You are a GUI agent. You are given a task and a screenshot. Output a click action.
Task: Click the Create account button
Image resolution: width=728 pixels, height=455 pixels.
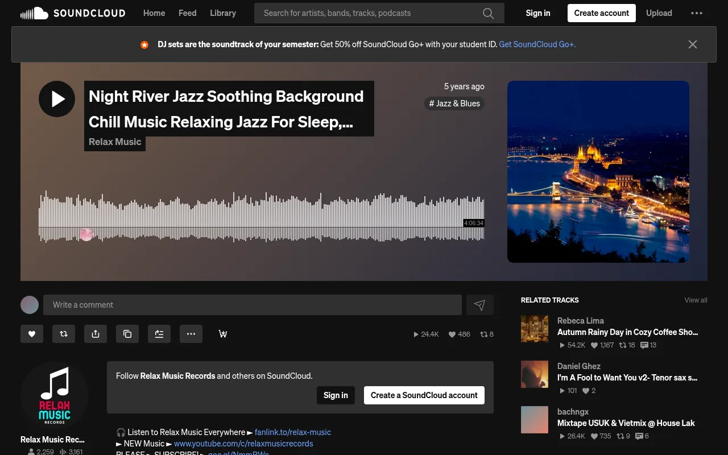coord(602,13)
